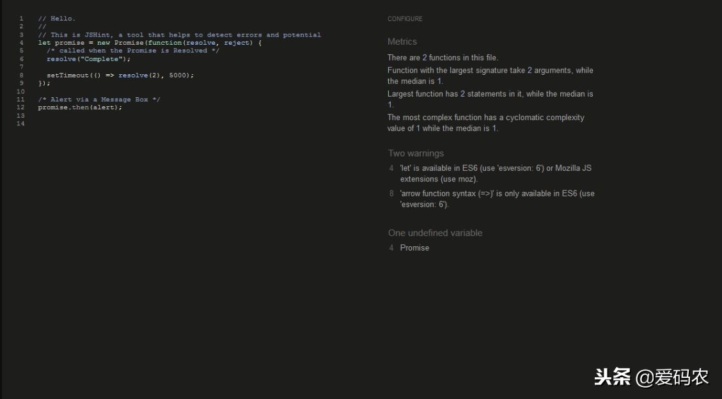Click the 'let promise = new Promise' code line
Image resolution: width=722 pixels, height=399 pixels.
[150, 43]
